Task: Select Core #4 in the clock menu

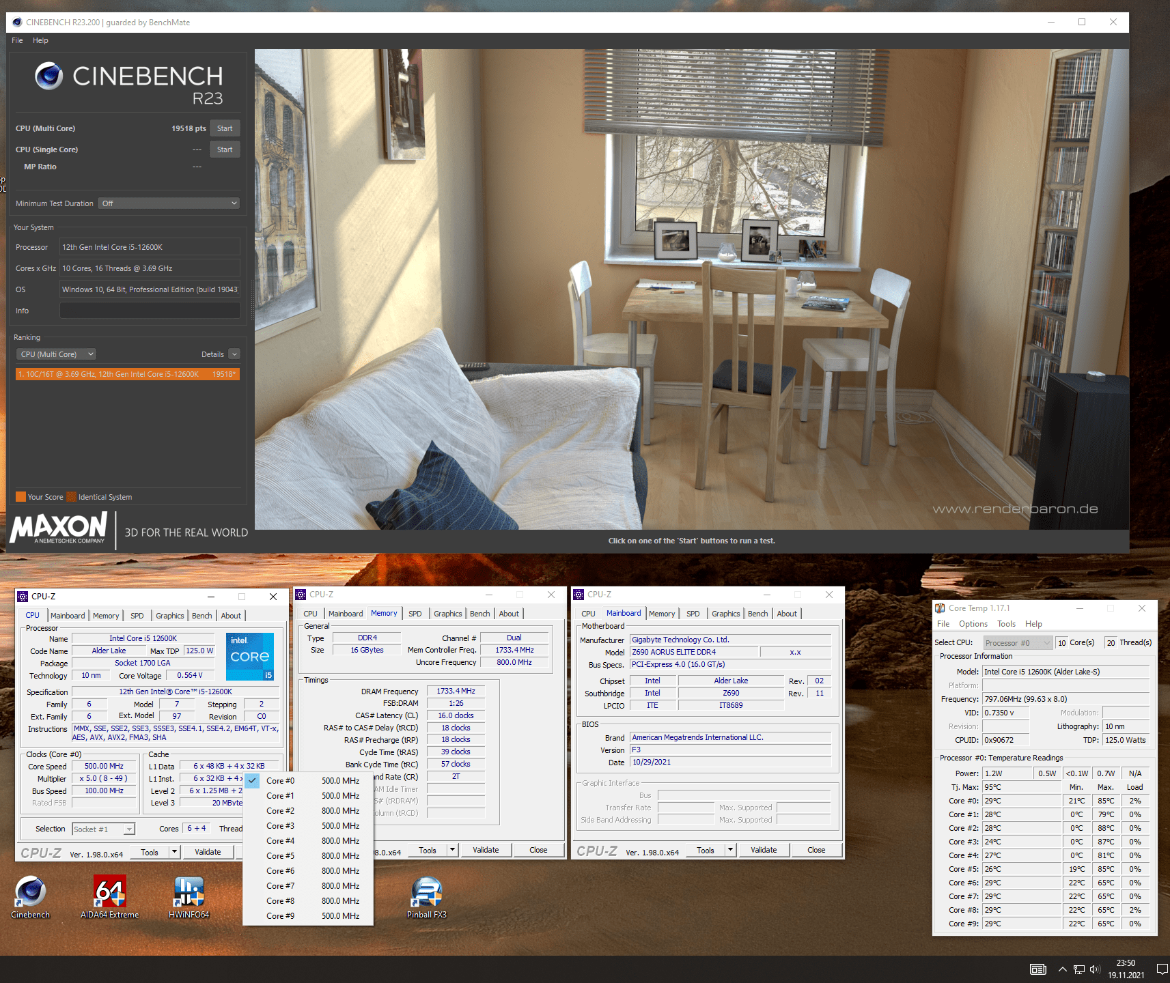Action: coord(308,841)
